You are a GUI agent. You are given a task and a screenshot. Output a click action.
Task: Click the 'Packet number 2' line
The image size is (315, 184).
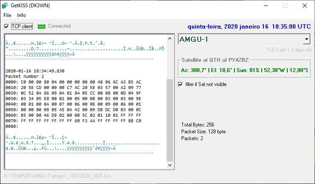coord(25,76)
